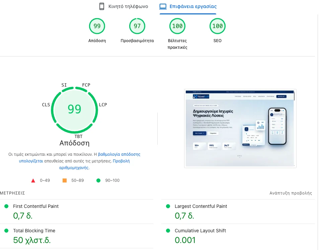Click the Προσβασιμότητα label
Image resolution: width=321 pixels, height=250 pixels.
pyautogui.click(x=137, y=41)
